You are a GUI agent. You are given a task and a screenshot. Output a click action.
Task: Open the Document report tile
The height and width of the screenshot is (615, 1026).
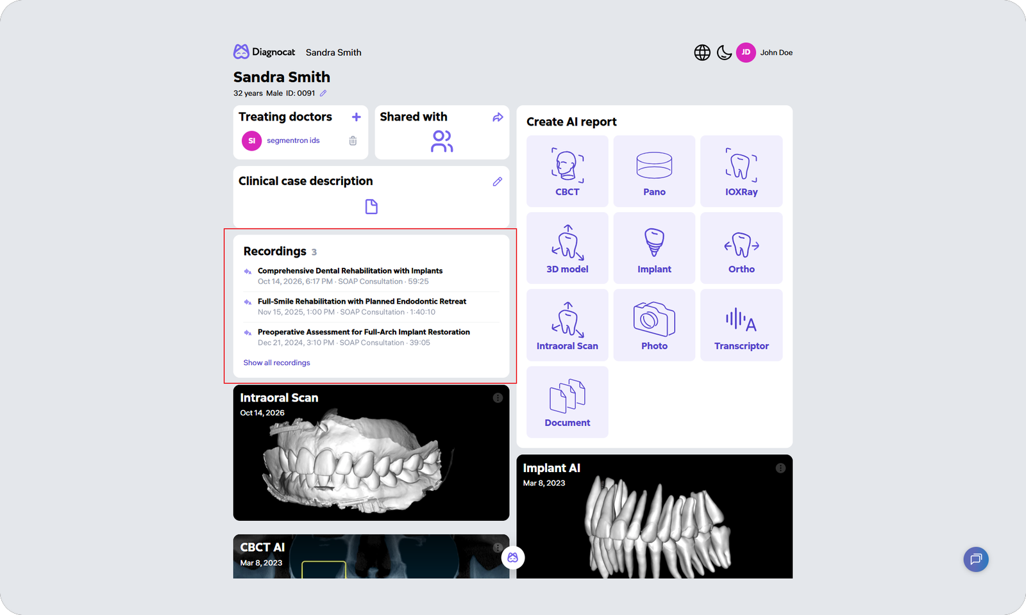pyautogui.click(x=567, y=402)
